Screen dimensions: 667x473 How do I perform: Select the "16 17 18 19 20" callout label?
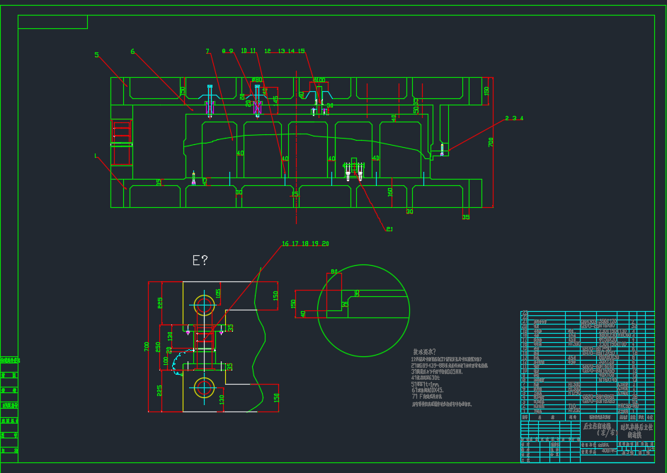click(305, 244)
